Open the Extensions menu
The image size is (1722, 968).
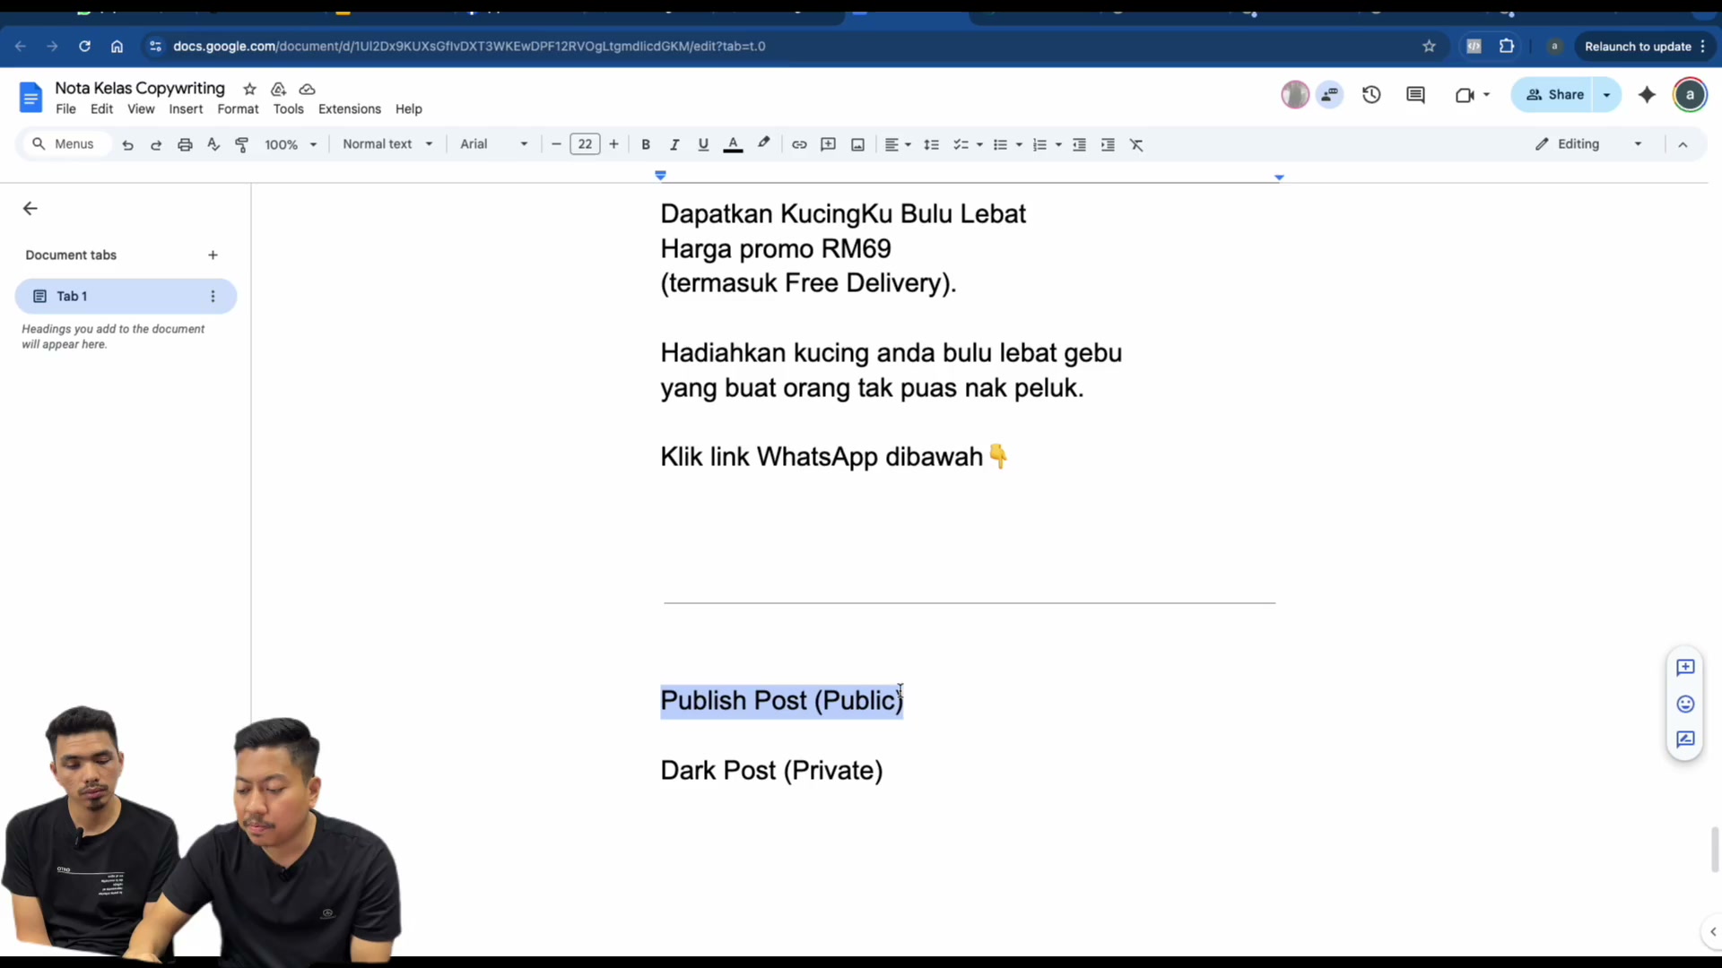pyautogui.click(x=350, y=109)
